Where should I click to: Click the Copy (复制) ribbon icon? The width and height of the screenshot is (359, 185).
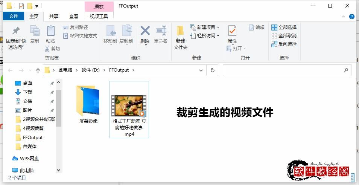point(35,31)
